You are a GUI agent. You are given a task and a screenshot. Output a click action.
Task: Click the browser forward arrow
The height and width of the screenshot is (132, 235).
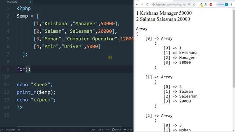coord(142,4)
